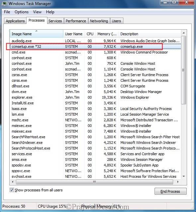196x212 pixels.
Task: Go to the Networking tab
Action: point(99,21)
